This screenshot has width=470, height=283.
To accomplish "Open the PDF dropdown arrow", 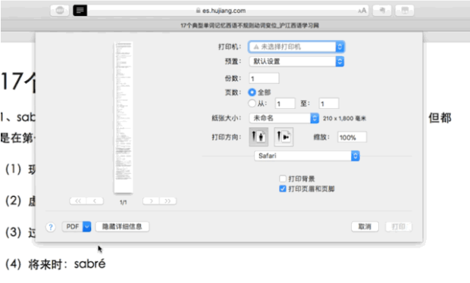I will pyautogui.click(x=87, y=227).
